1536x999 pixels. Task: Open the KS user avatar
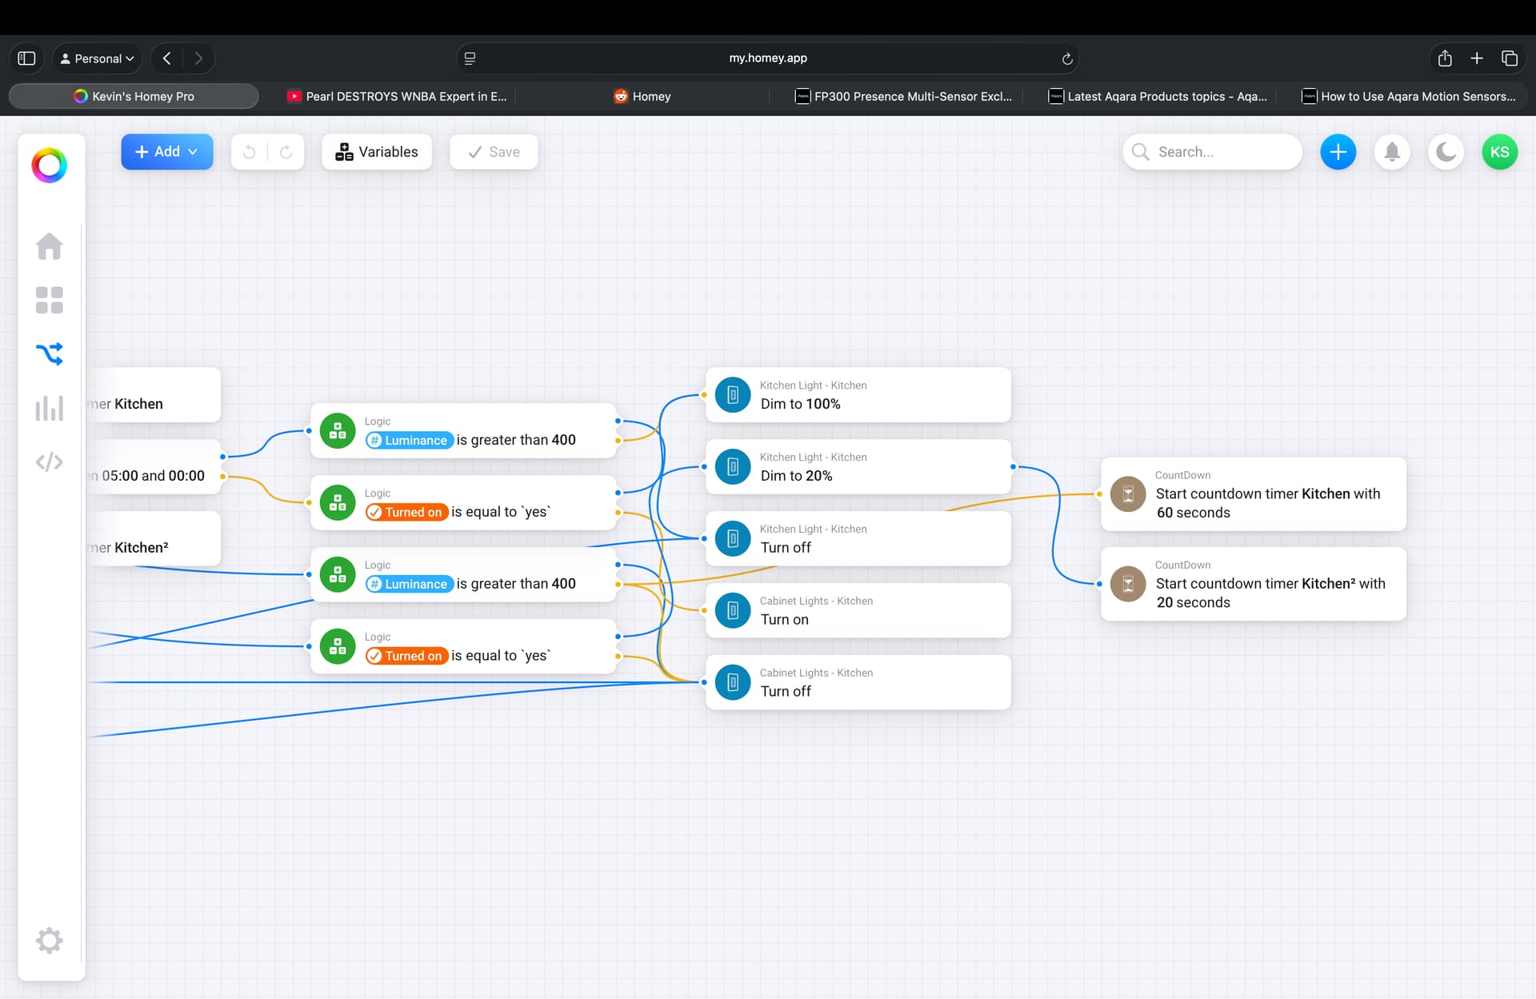[x=1499, y=152]
